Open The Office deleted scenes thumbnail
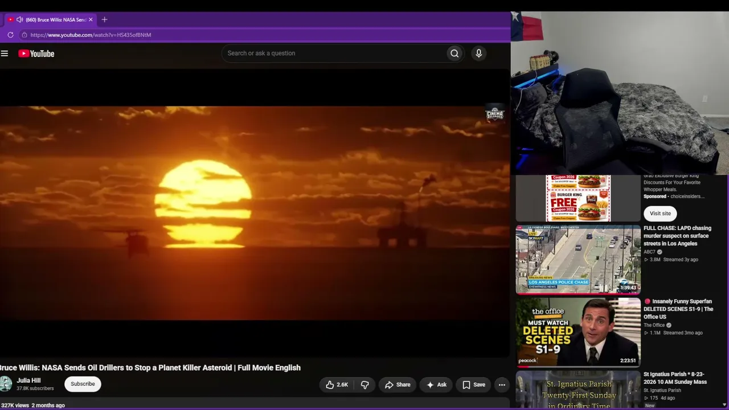The width and height of the screenshot is (729, 410). [578, 333]
